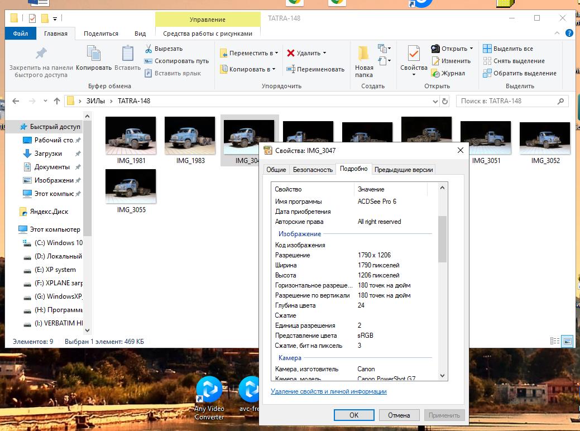580x431 pixels.
Task: Create a new folder via ribbon icon
Action: [364, 54]
